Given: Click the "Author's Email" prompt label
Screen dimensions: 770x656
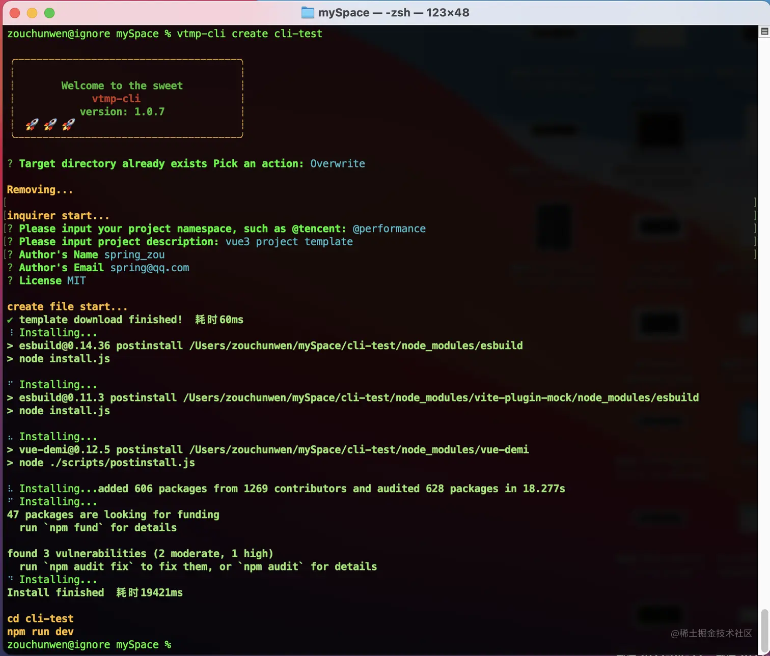Looking at the screenshot, I should click(61, 268).
